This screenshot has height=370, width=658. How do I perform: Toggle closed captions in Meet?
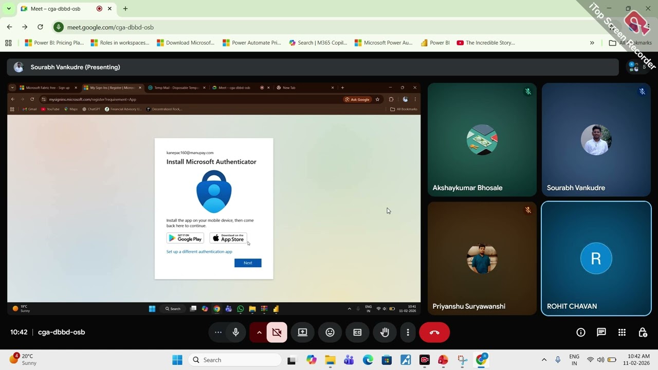coord(357,332)
